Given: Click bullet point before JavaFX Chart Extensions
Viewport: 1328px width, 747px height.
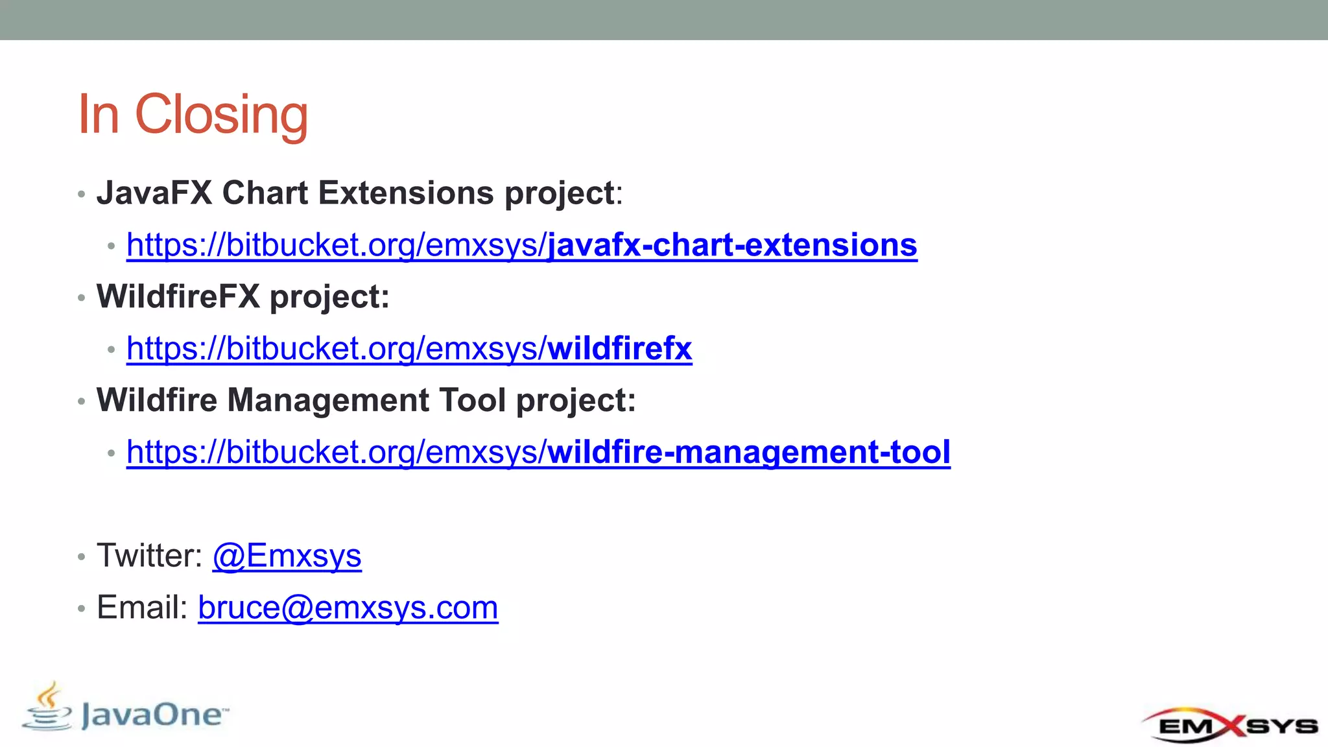Looking at the screenshot, I should (81, 194).
